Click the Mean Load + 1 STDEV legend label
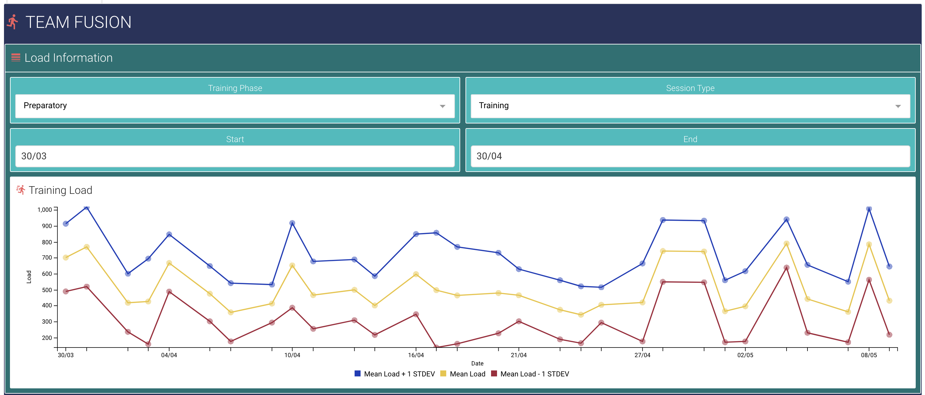This screenshot has width=925, height=395. coord(399,374)
